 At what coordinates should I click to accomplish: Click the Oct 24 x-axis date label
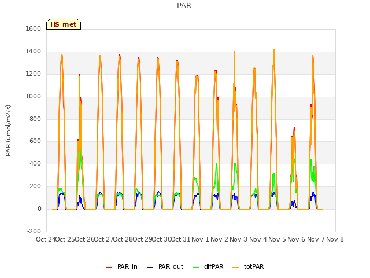[46, 239]
